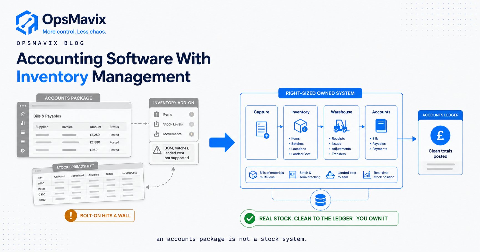
Task: Click the '£2,880' amount cell
Action: click(95, 142)
